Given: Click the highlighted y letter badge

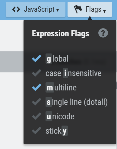Looking at the screenshot, I should [65, 131].
